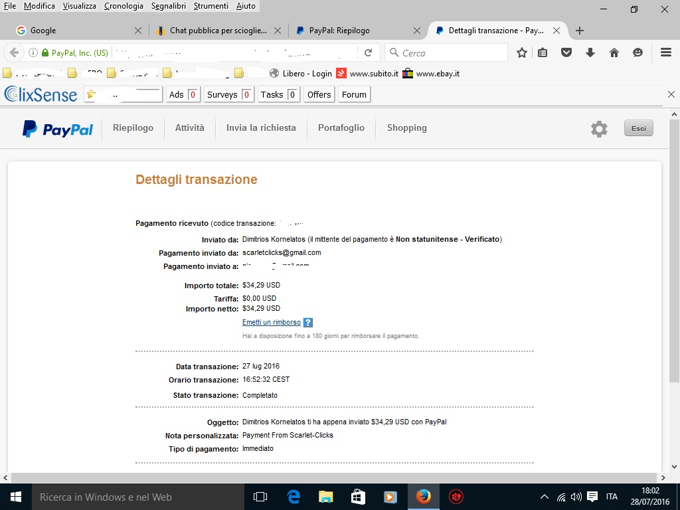Open PayPal Shopping navigation item
680x510 pixels.
[407, 128]
